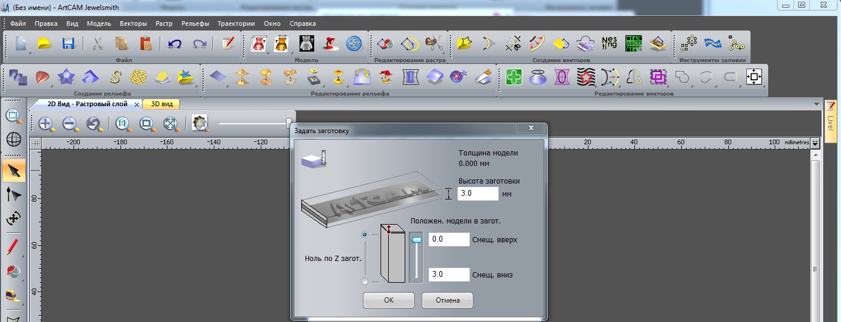This screenshot has height=322, width=841.
Task: Click the black-white teddy bear model icon
Action: [x=306, y=43]
